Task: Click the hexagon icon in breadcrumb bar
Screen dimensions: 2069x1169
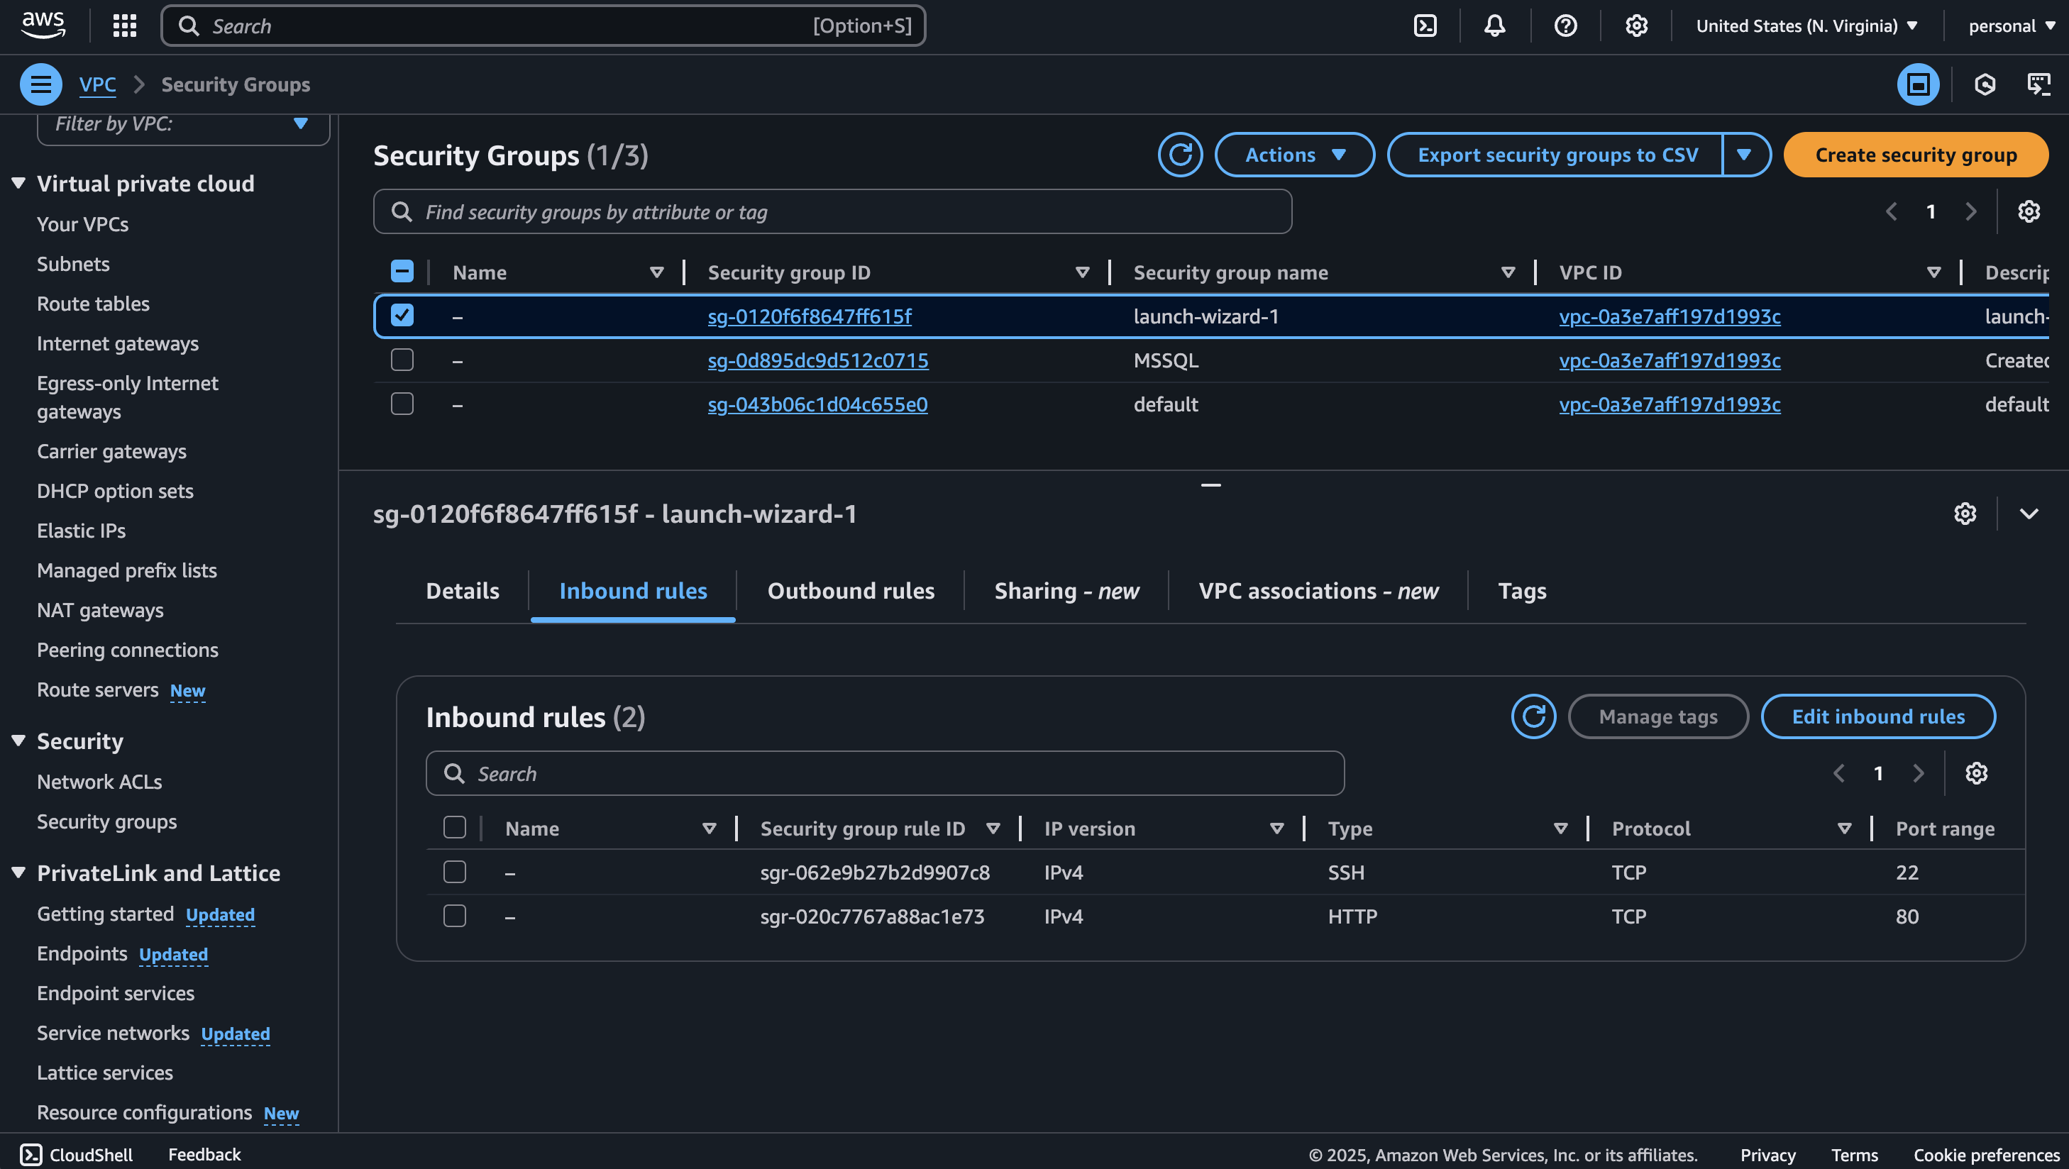Action: coord(1985,84)
